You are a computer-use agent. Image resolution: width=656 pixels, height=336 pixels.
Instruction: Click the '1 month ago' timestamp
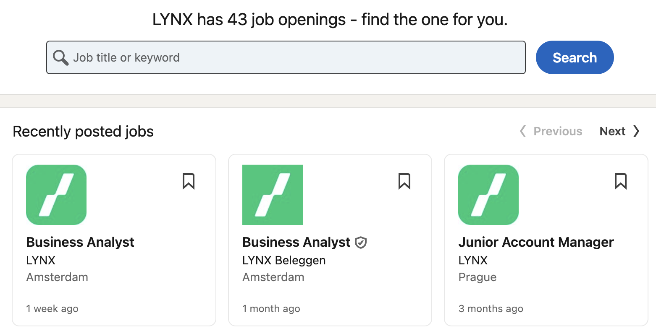coord(271,309)
